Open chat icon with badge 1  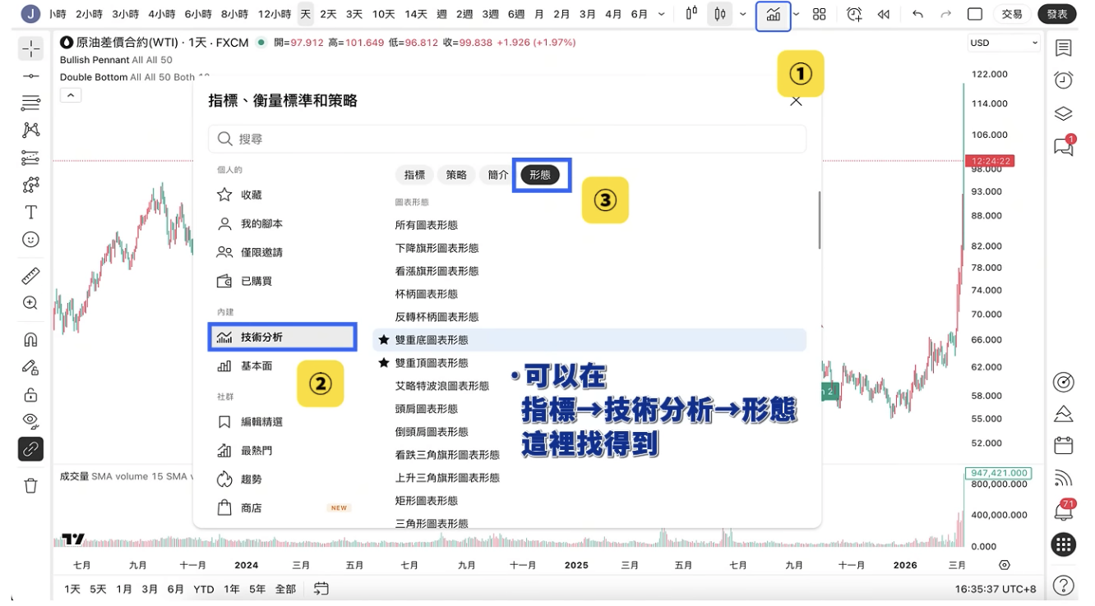pos(1063,146)
